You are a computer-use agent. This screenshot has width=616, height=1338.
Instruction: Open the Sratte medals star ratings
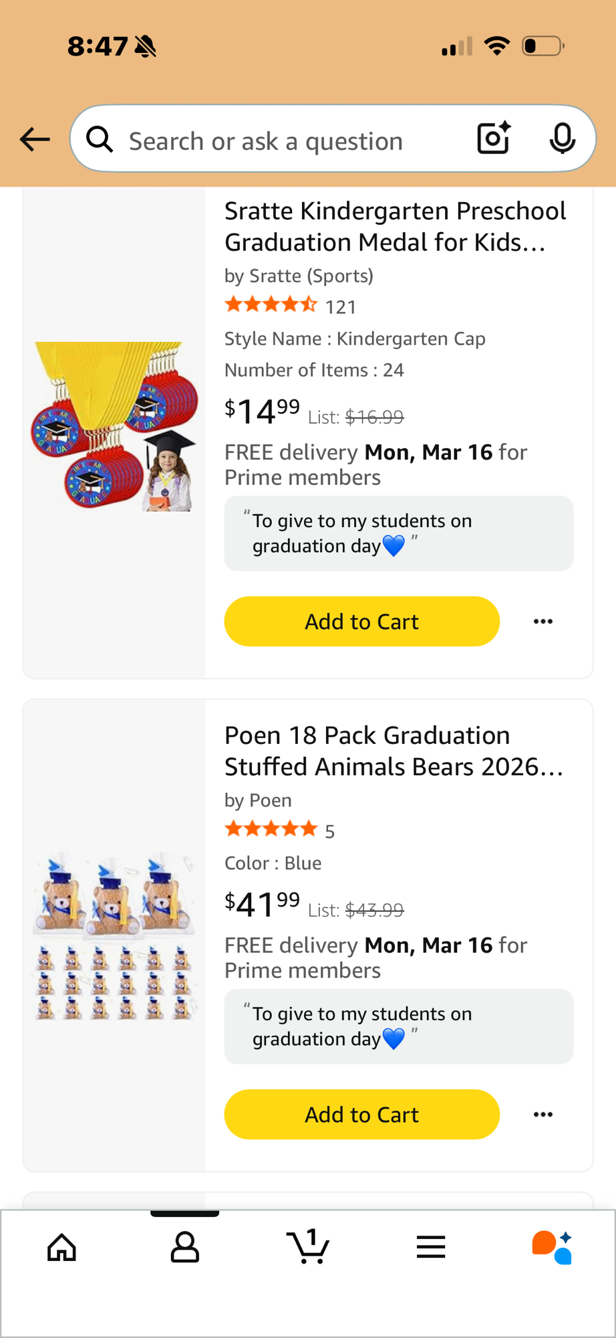tap(271, 306)
